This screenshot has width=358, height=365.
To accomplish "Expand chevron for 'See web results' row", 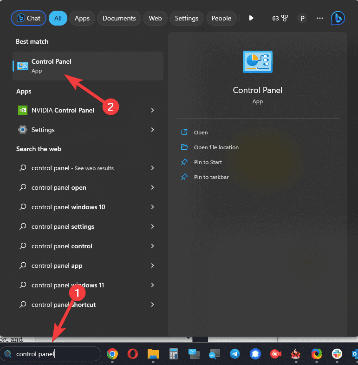I will [x=152, y=168].
